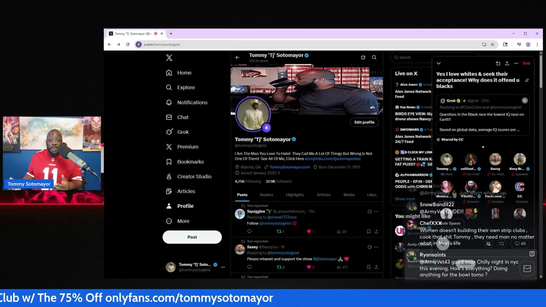
Task: Toggle bookmark on the Sassy post
Action: click(369, 267)
